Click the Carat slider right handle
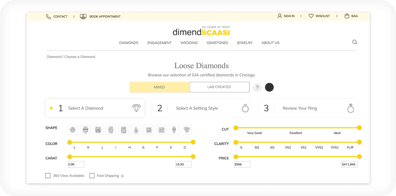 [193, 157]
